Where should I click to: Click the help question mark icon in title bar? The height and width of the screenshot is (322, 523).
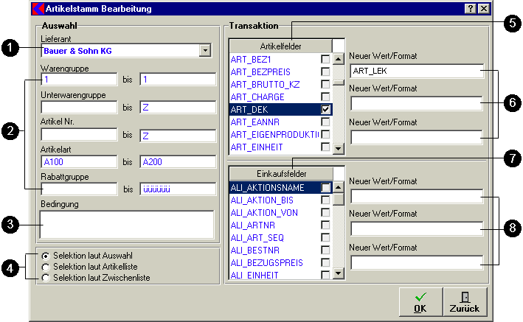pos(470,9)
